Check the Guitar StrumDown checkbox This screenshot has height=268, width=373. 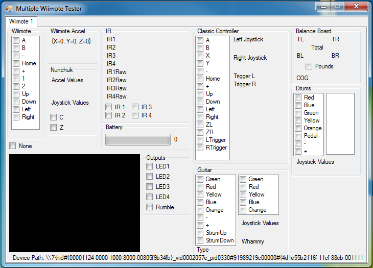200,240
